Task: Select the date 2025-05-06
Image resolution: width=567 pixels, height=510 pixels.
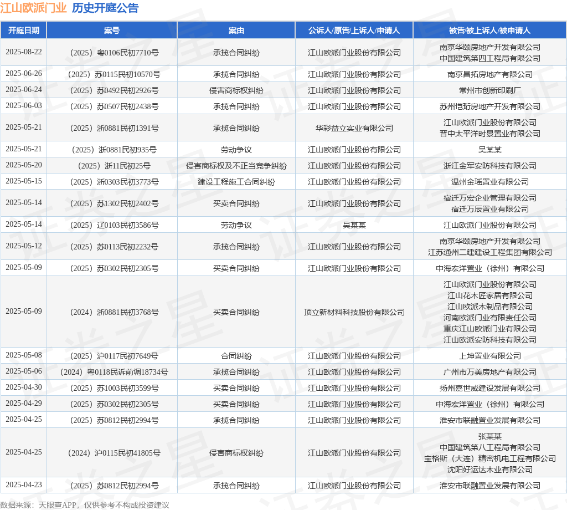Action: tap(24, 371)
